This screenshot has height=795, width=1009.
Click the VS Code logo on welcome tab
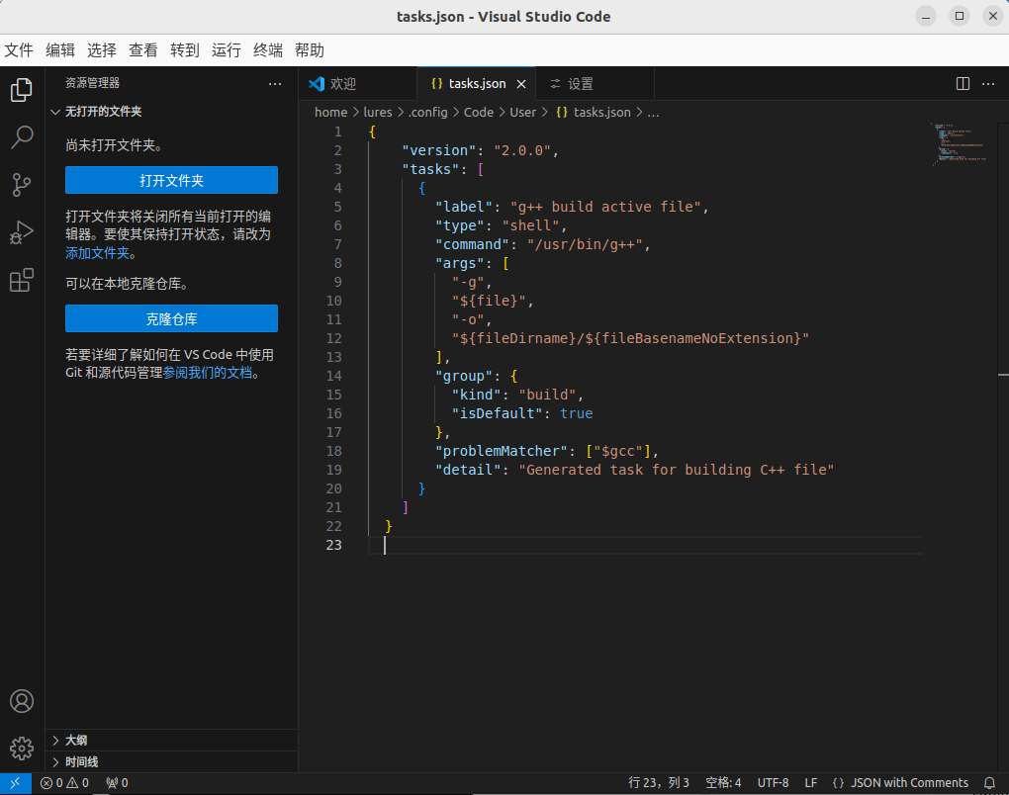(x=317, y=84)
